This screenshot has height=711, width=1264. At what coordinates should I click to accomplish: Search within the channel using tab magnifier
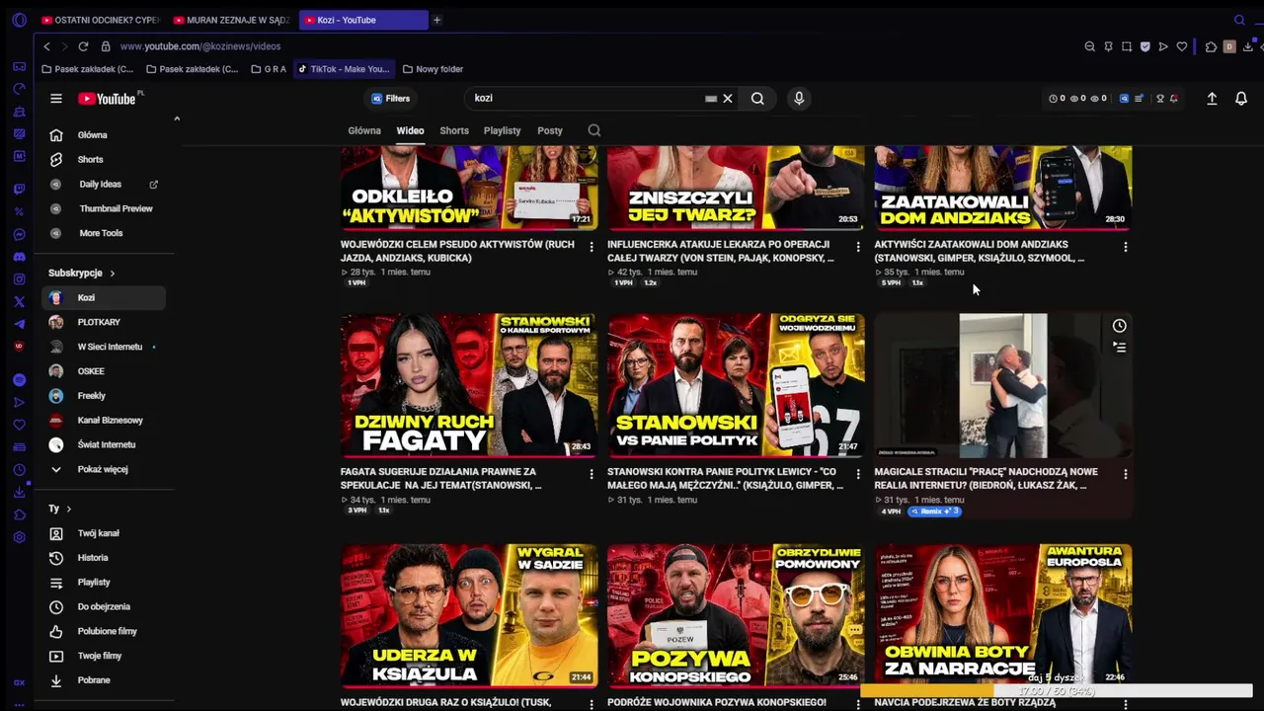[x=593, y=130]
